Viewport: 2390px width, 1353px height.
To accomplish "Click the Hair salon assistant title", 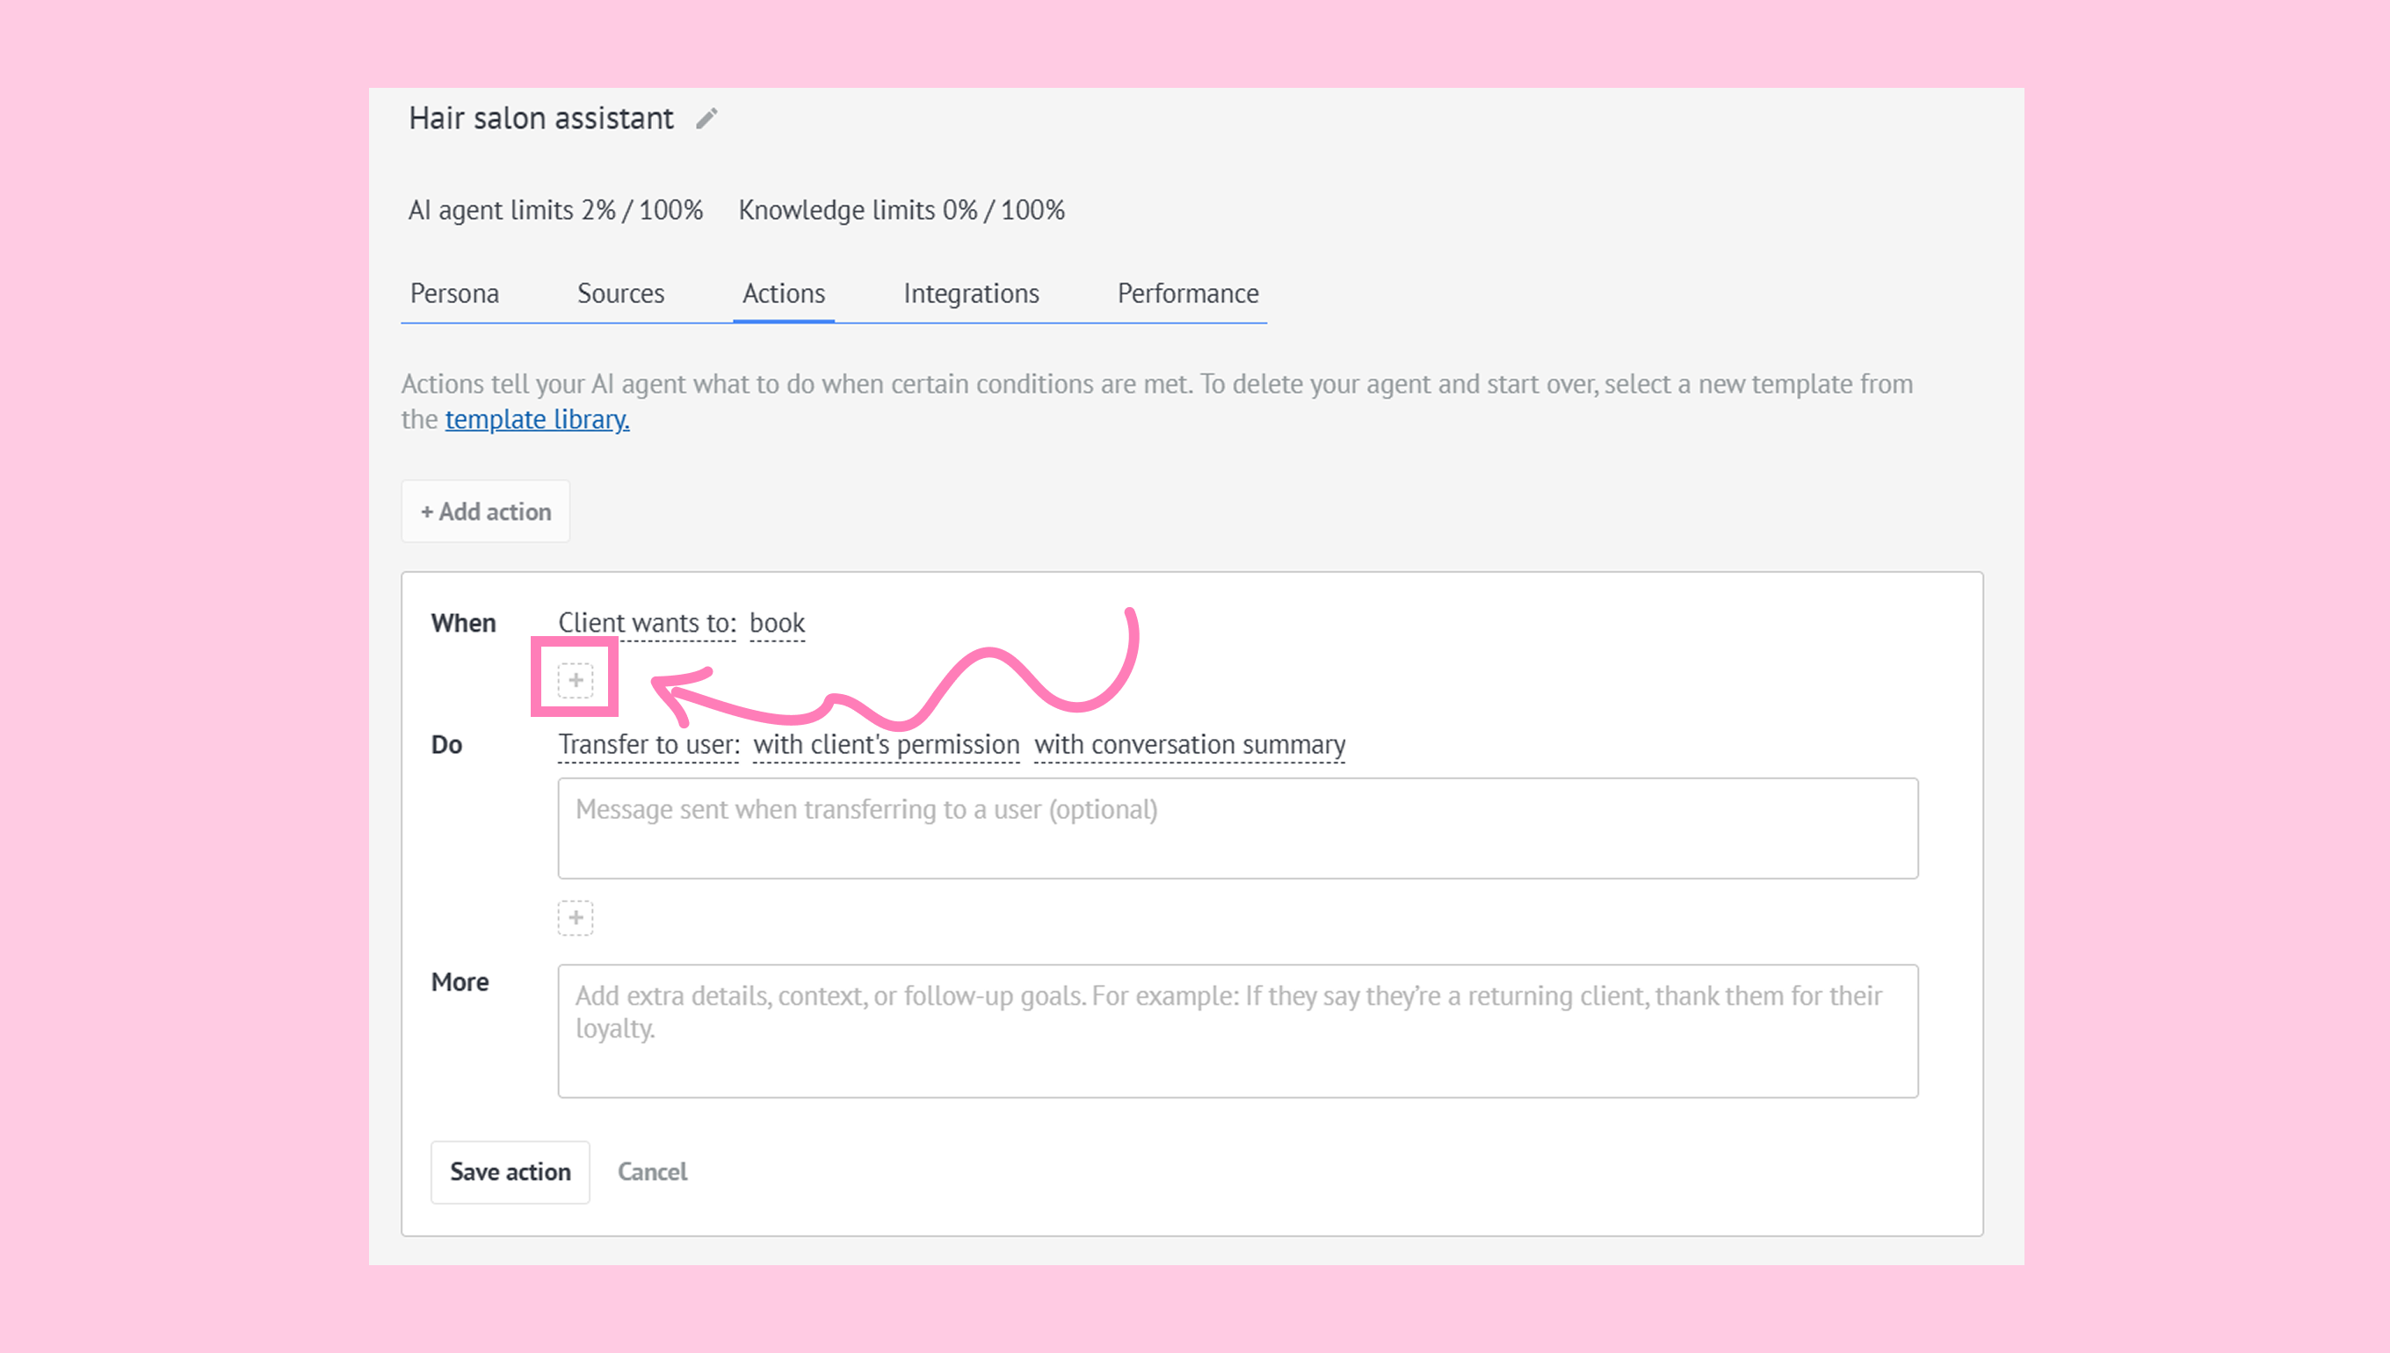I will (x=540, y=119).
